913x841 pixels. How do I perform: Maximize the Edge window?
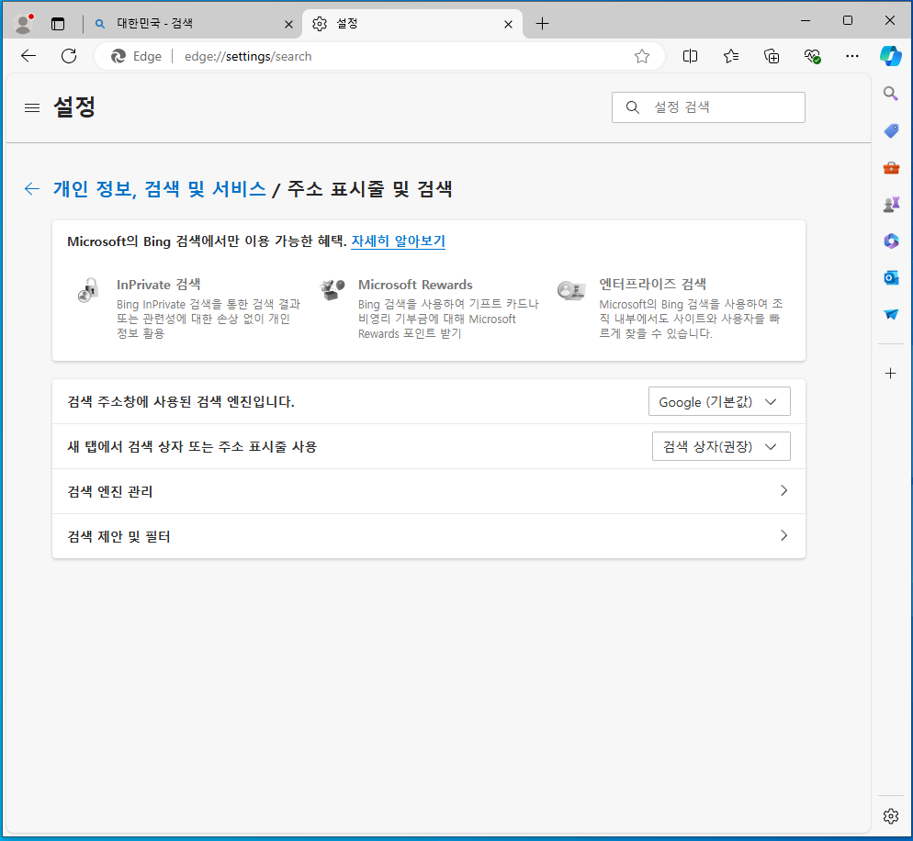[x=848, y=20]
